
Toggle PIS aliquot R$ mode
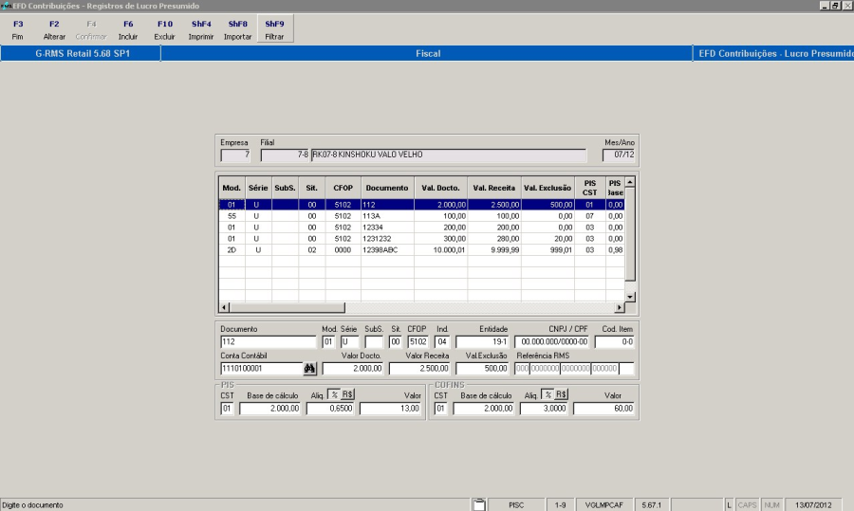pos(347,394)
